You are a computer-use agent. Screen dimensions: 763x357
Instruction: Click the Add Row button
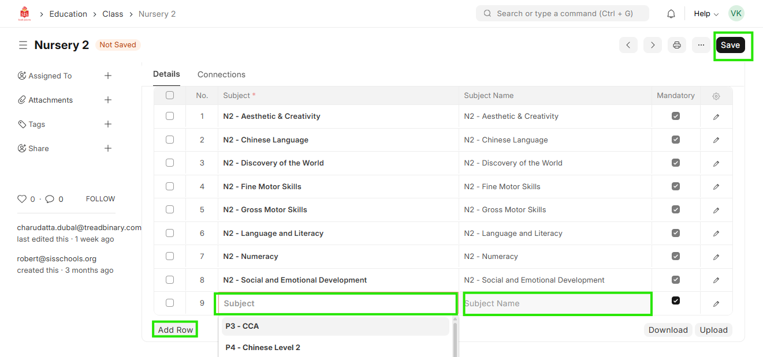click(176, 330)
